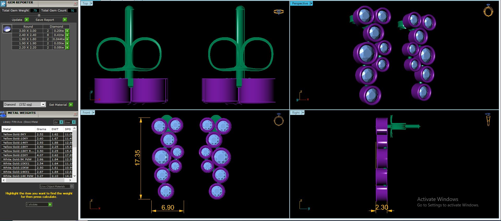Collapse the gem totals section arrow
The height and width of the screenshot is (221, 501).
39,15
